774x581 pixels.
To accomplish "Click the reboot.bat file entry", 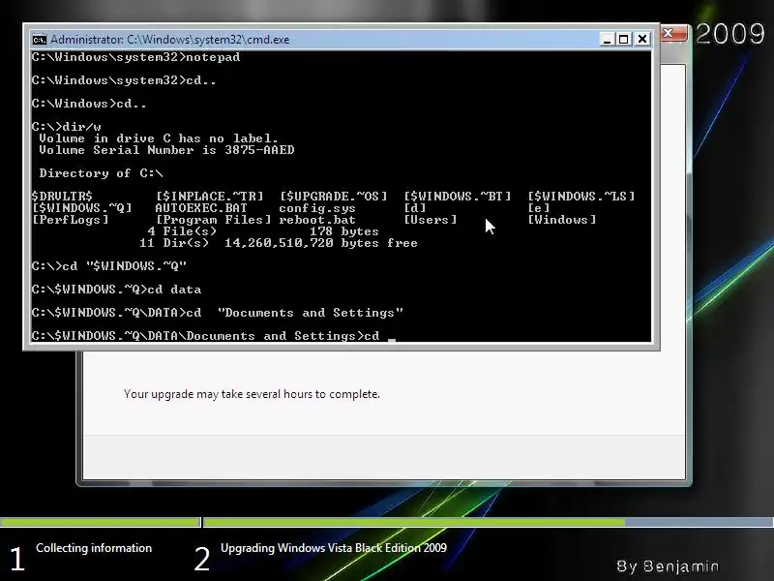I will click(317, 220).
